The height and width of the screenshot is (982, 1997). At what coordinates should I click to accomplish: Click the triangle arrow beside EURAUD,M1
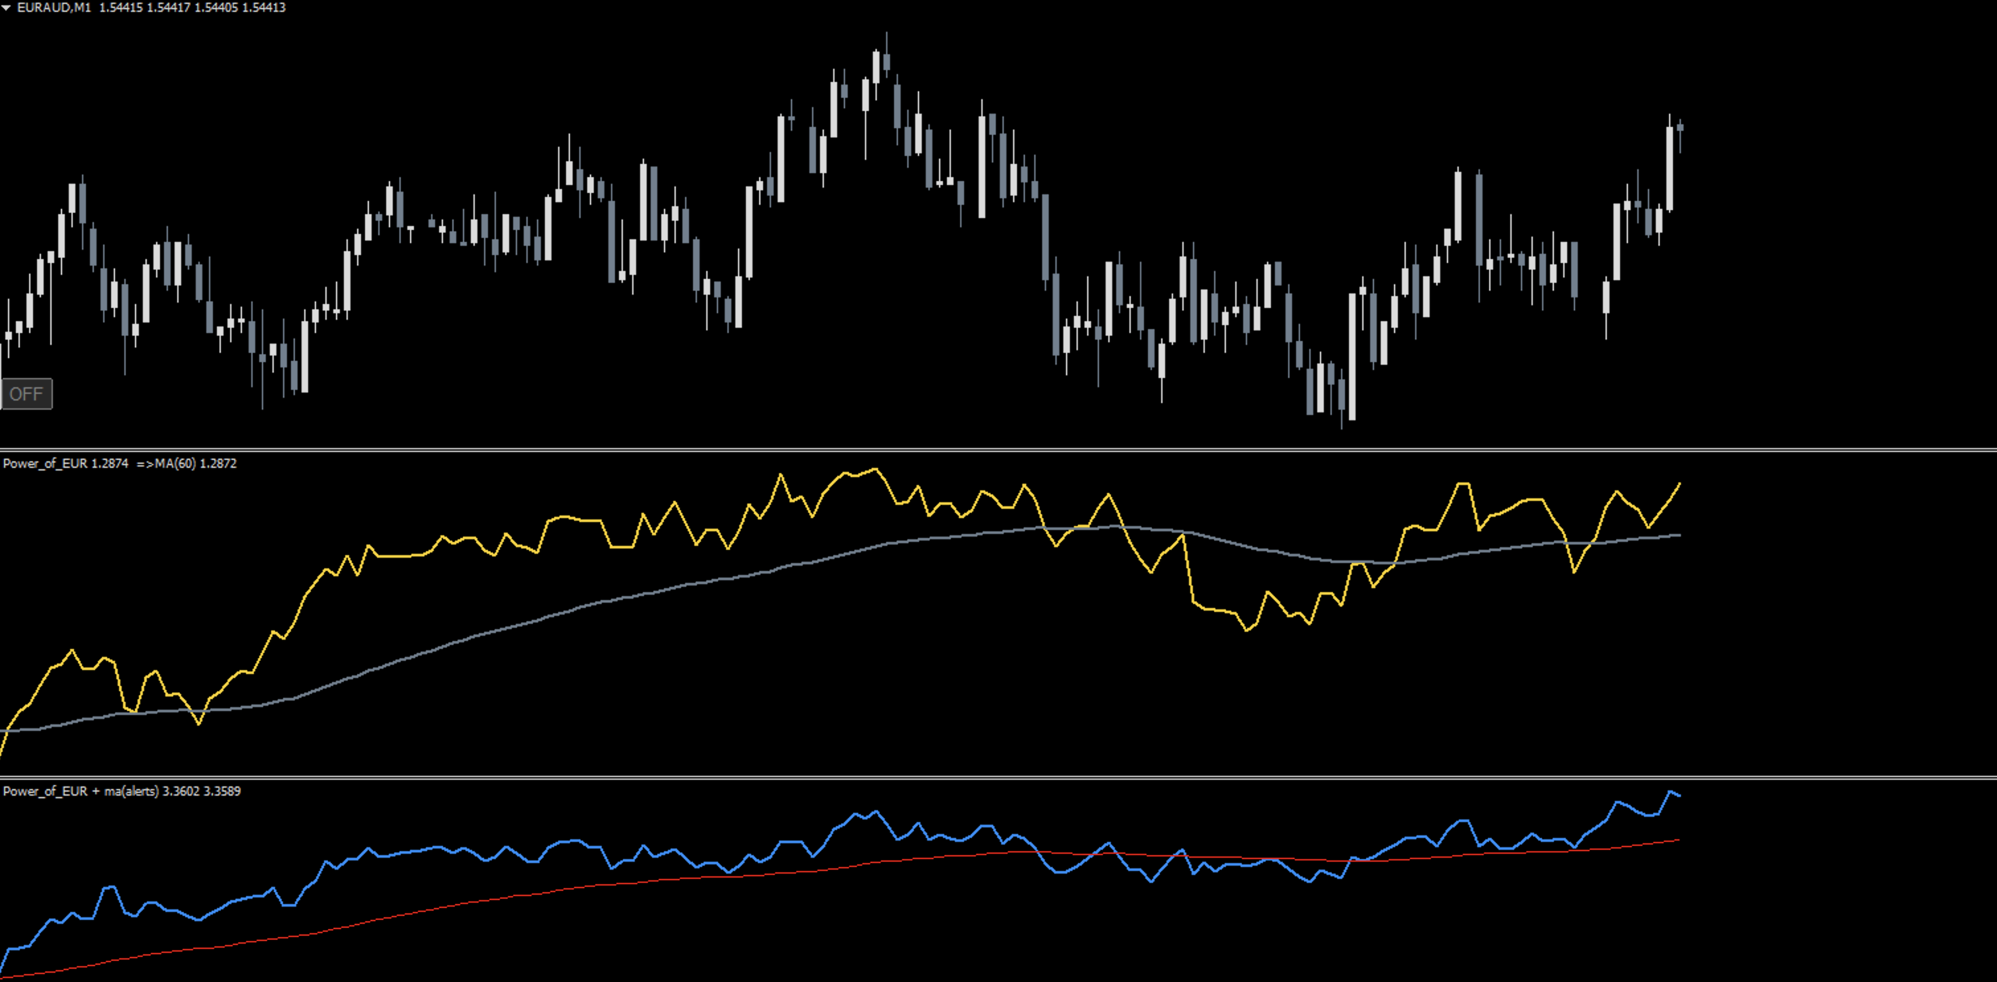click(6, 7)
